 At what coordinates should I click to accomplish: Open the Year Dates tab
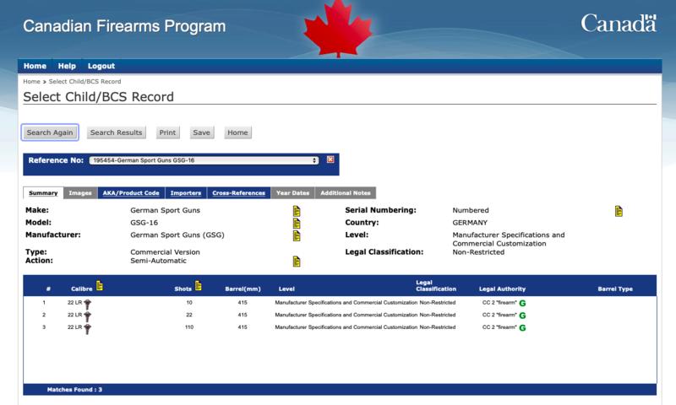(292, 193)
